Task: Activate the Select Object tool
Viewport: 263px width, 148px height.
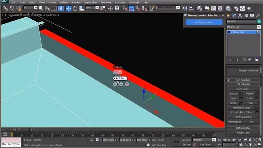Action: (41, 8)
